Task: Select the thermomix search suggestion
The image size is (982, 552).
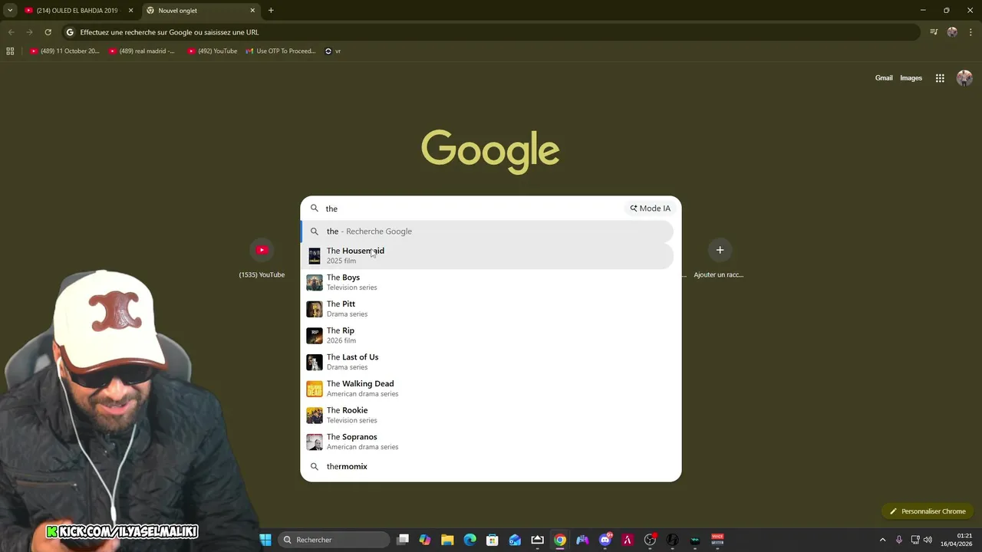Action: (487, 466)
